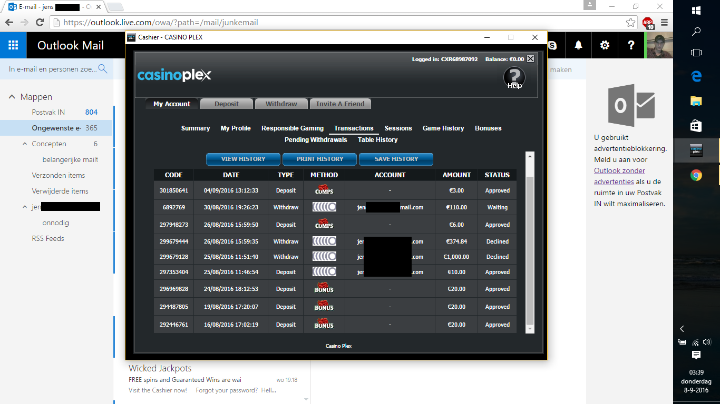720x404 pixels.
Task: Click the Chrome address bar URL
Action: click(161, 23)
